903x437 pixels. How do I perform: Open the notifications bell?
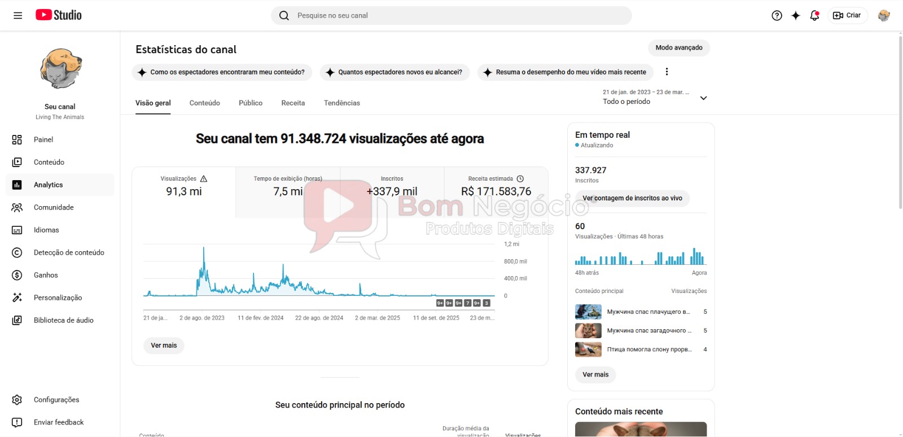[814, 15]
